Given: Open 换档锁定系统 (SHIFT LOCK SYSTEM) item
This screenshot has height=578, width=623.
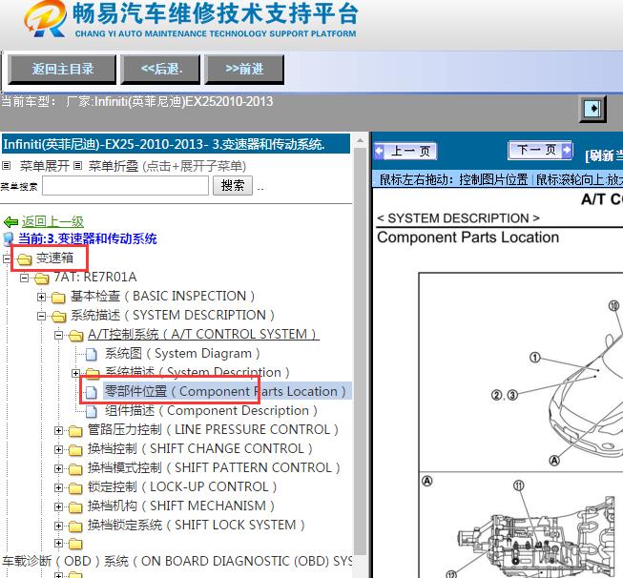Looking at the screenshot, I should click(197, 525).
